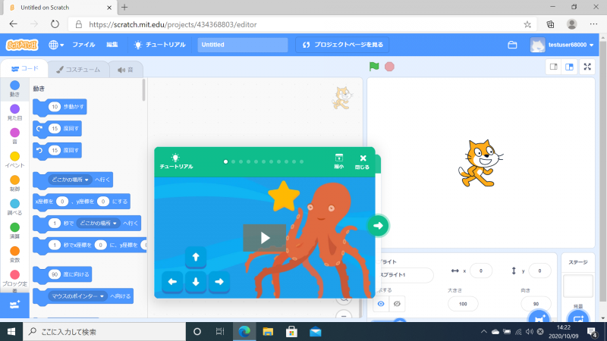Select the 動き block category
Screen dimensions: 607x341
tap(14, 89)
